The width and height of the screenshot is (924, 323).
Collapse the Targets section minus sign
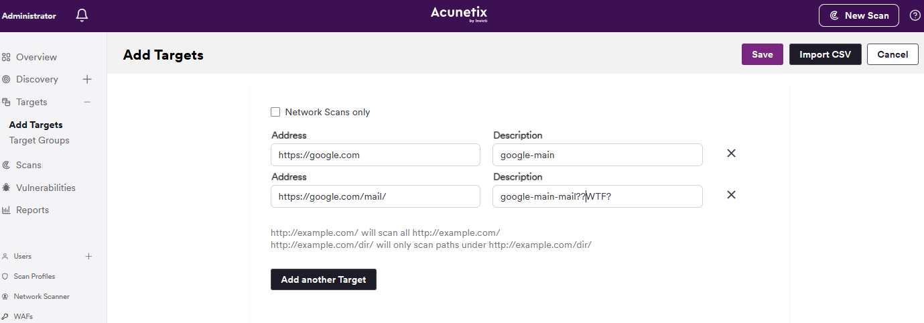pos(87,102)
